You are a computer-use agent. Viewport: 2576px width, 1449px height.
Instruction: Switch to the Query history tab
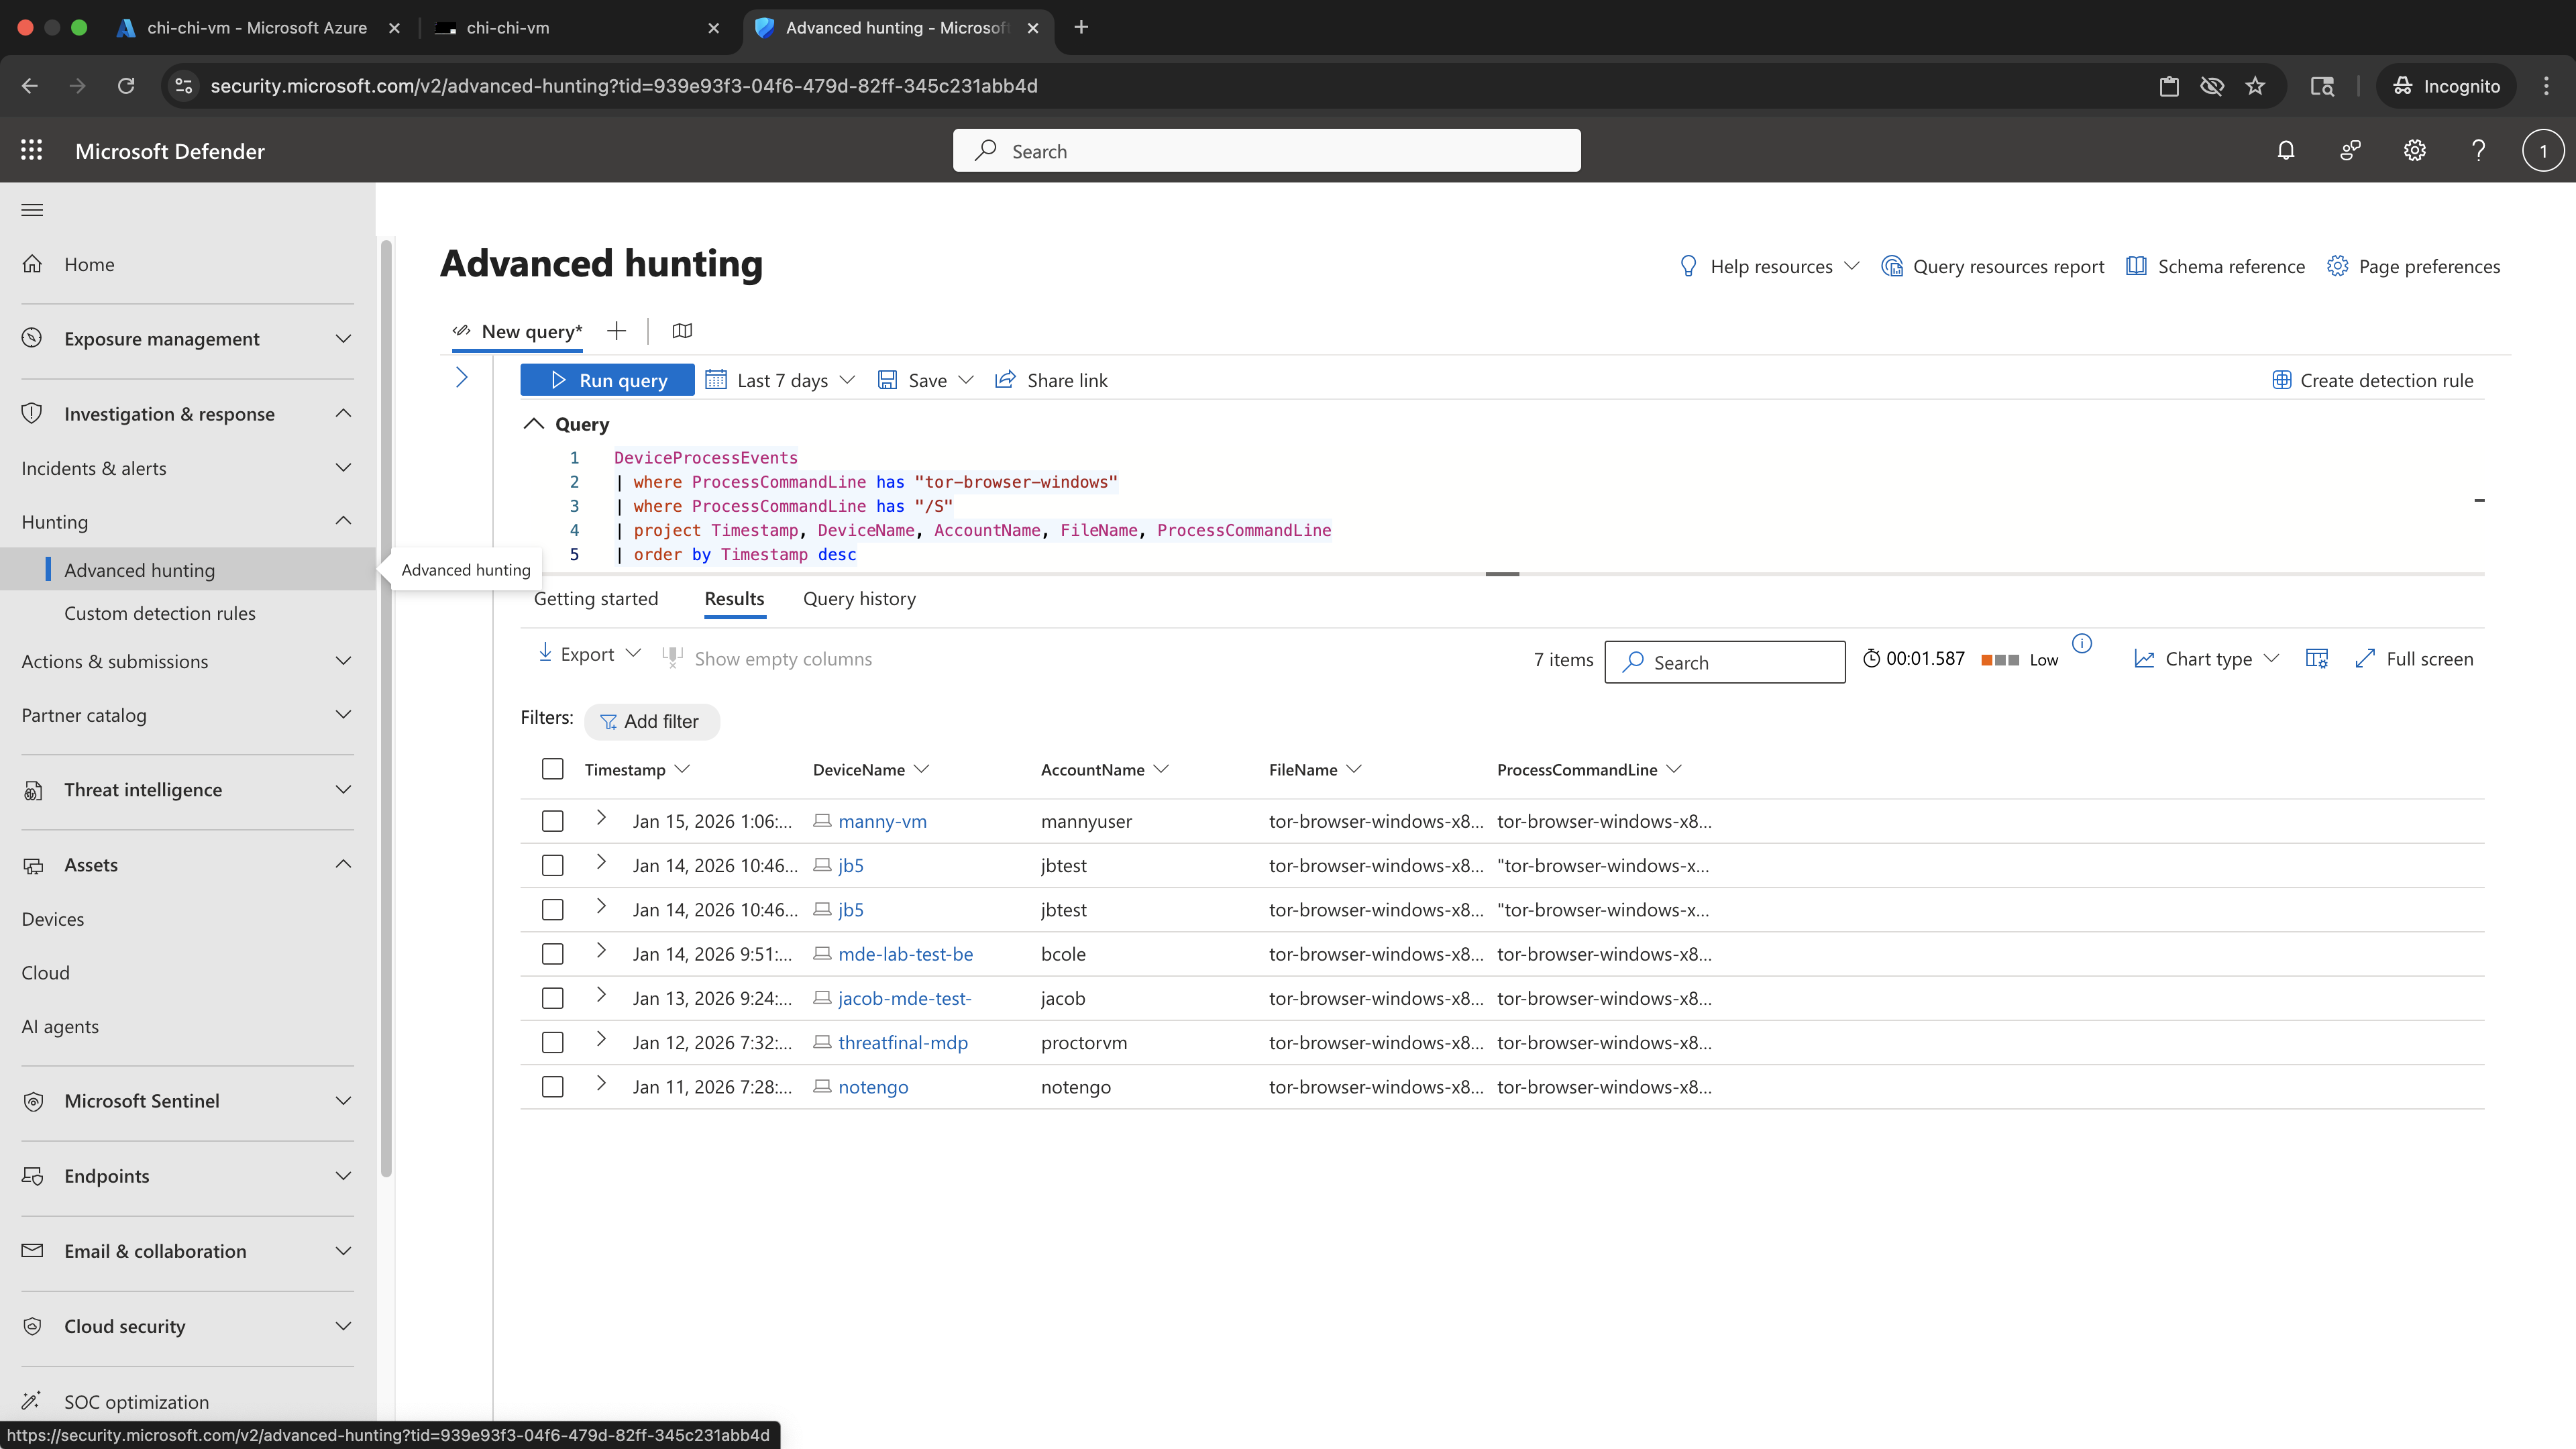coord(859,599)
